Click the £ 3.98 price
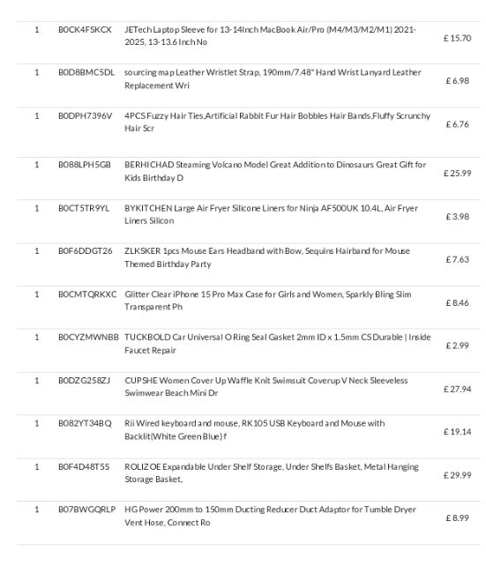The width and height of the screenshot is (486, 573). tap(457, 217)
